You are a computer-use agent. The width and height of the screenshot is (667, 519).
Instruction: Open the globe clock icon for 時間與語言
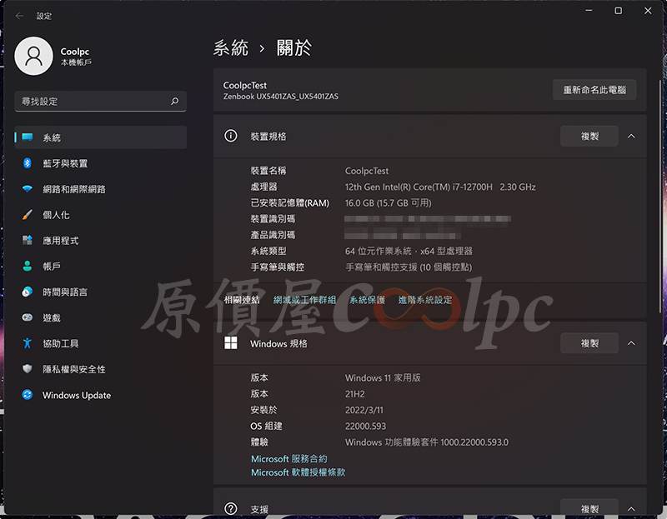[x=28, y=292]
